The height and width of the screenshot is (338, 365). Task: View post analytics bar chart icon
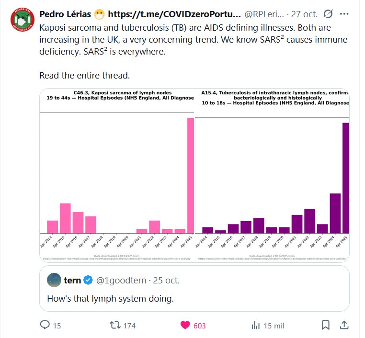click(x=256, y=326)
